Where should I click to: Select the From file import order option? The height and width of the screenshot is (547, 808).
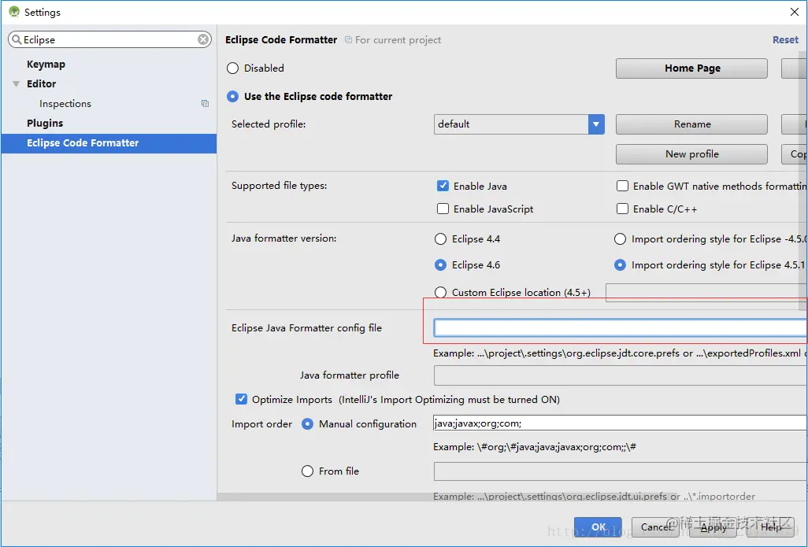pyautogui.click(x=307, y=471)
